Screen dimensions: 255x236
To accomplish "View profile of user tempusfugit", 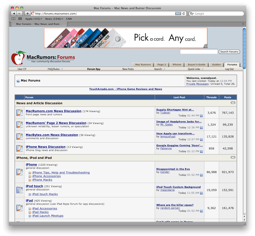I will click(x=168, y=136).
